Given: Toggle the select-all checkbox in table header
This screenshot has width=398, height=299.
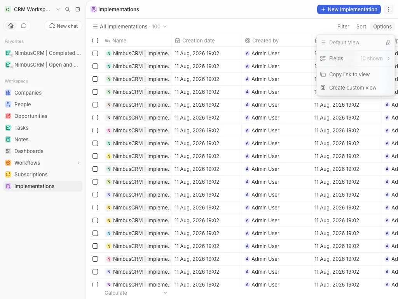Looking at the screenshot, I should pos(95,40).
